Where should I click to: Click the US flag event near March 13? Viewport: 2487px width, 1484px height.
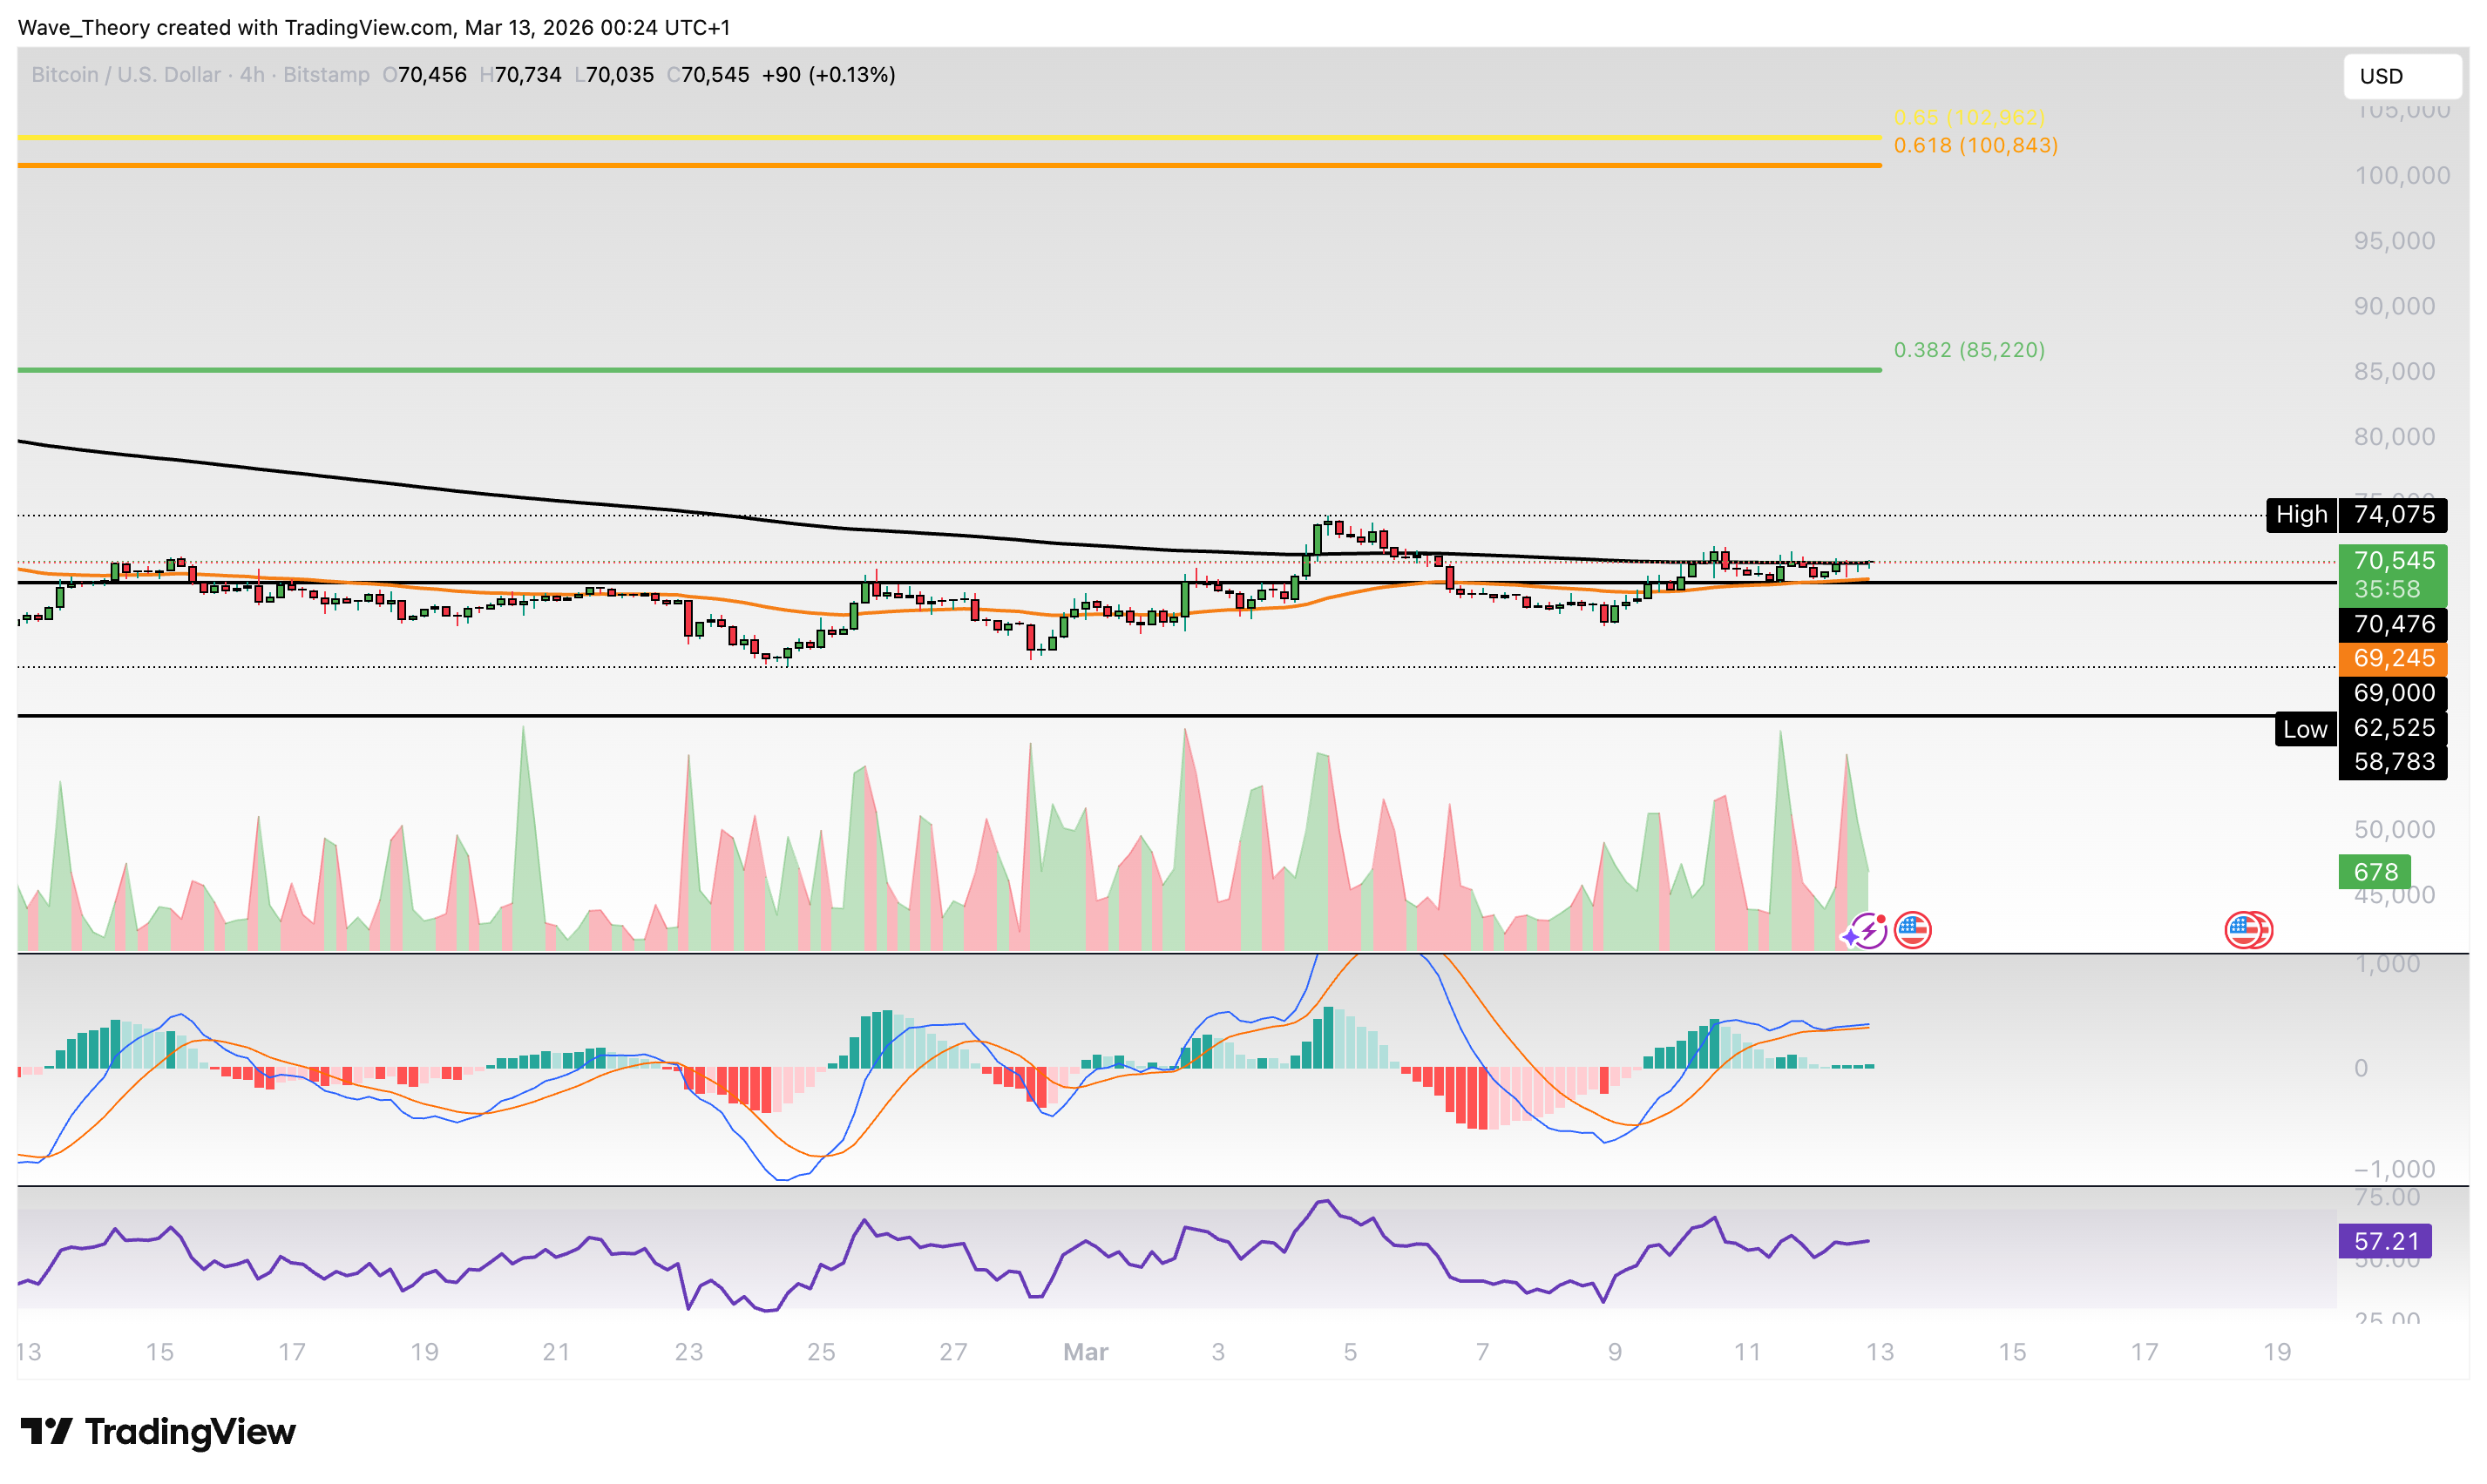click(x=1912, y=930)
